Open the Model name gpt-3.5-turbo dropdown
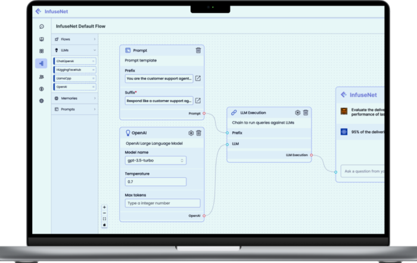This screenshot has width=417, height=263. (x=155, y=160)
